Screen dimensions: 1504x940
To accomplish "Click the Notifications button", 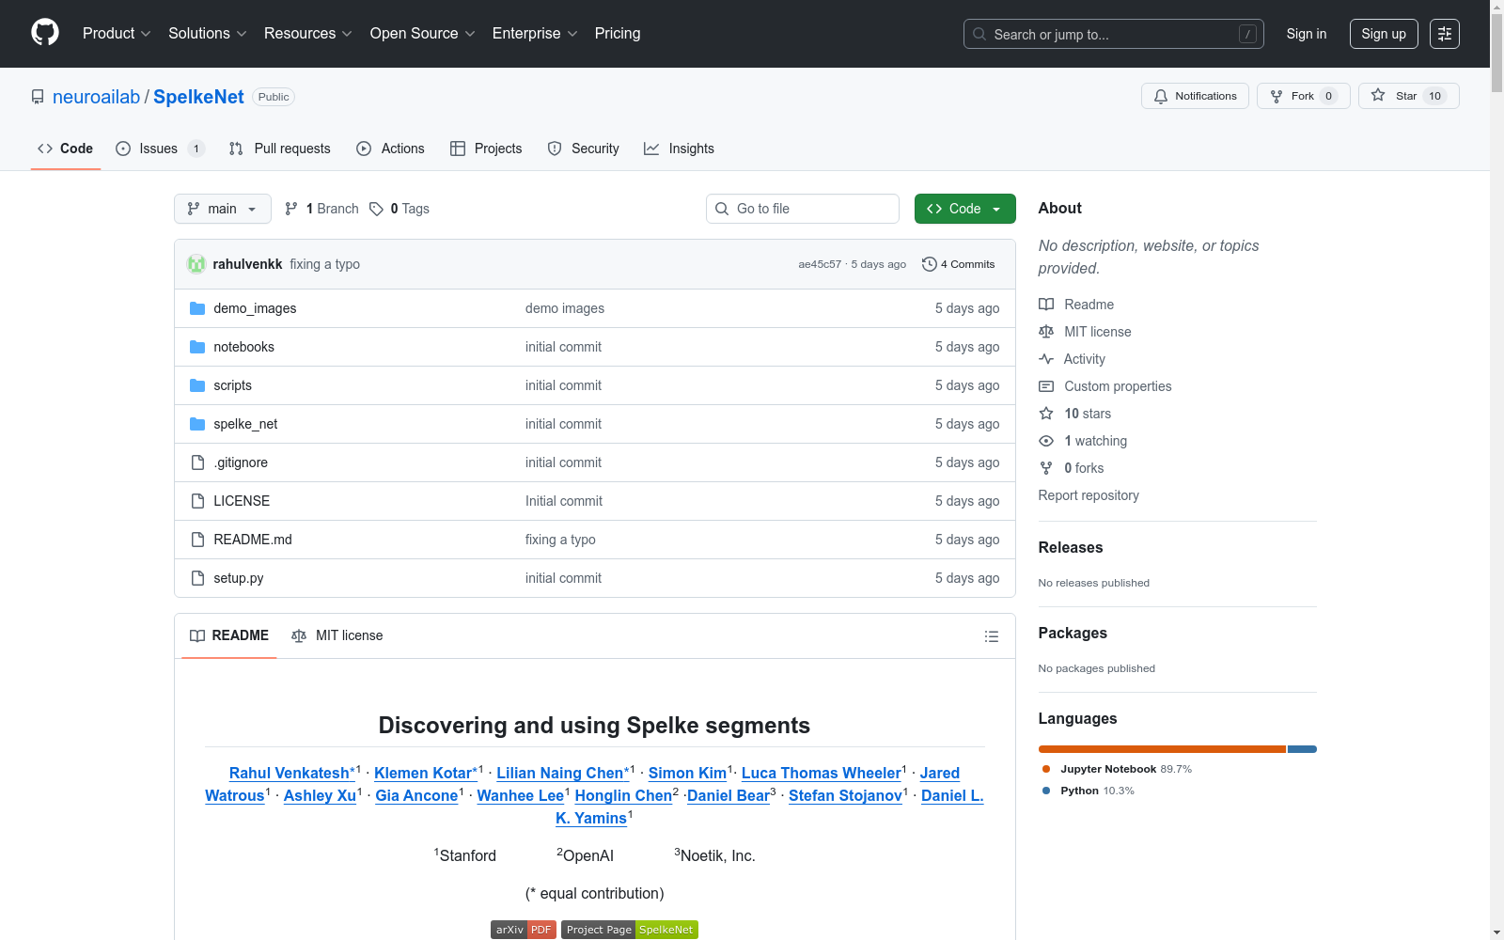I will tap(1195, 96).
